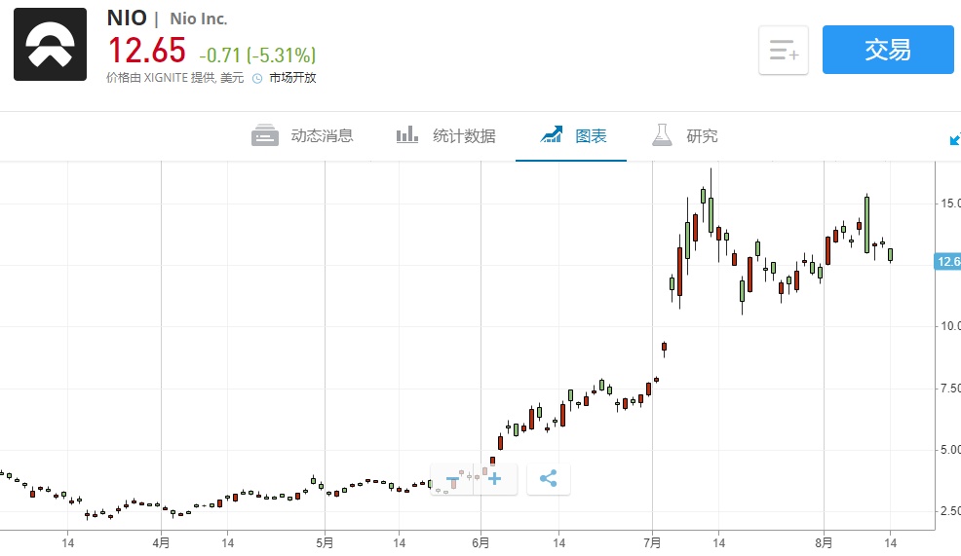
Task: Open the 动态消息 feed tab
Action: tap(302, 135)
